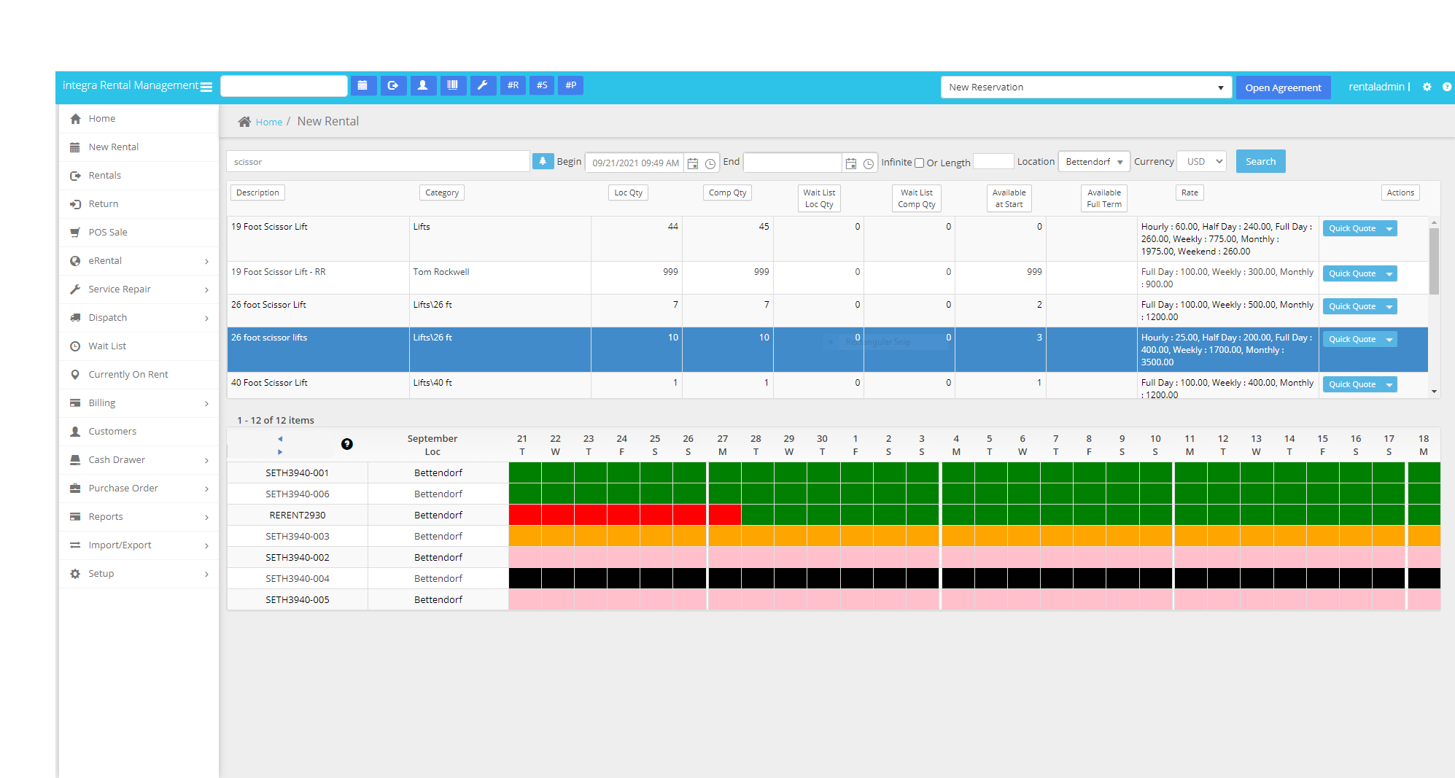This screenshot has width=1455, height=778.
Task: Click the settings gear next to rentaladmin
Action: pyautogui.click(x=1427, y=87)
